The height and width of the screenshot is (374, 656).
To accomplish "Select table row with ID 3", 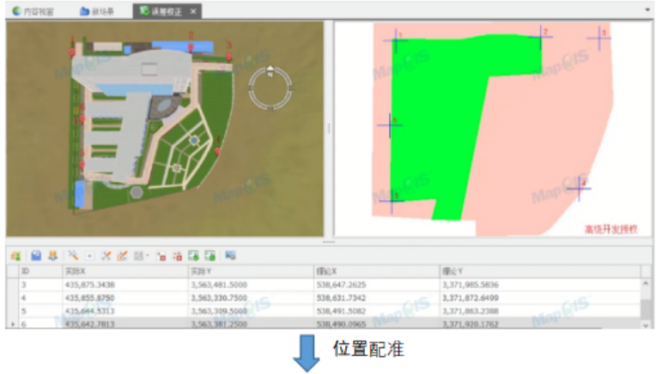I will coord(323,285).
